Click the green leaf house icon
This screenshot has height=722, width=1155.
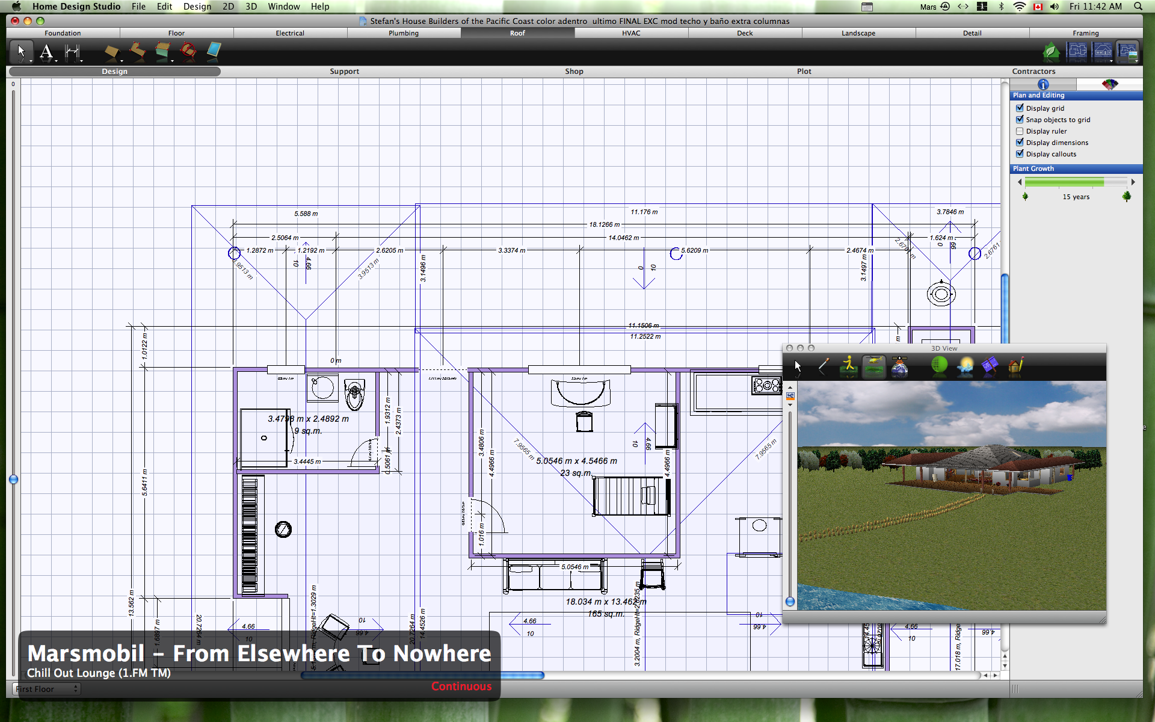pos(1051,52)
